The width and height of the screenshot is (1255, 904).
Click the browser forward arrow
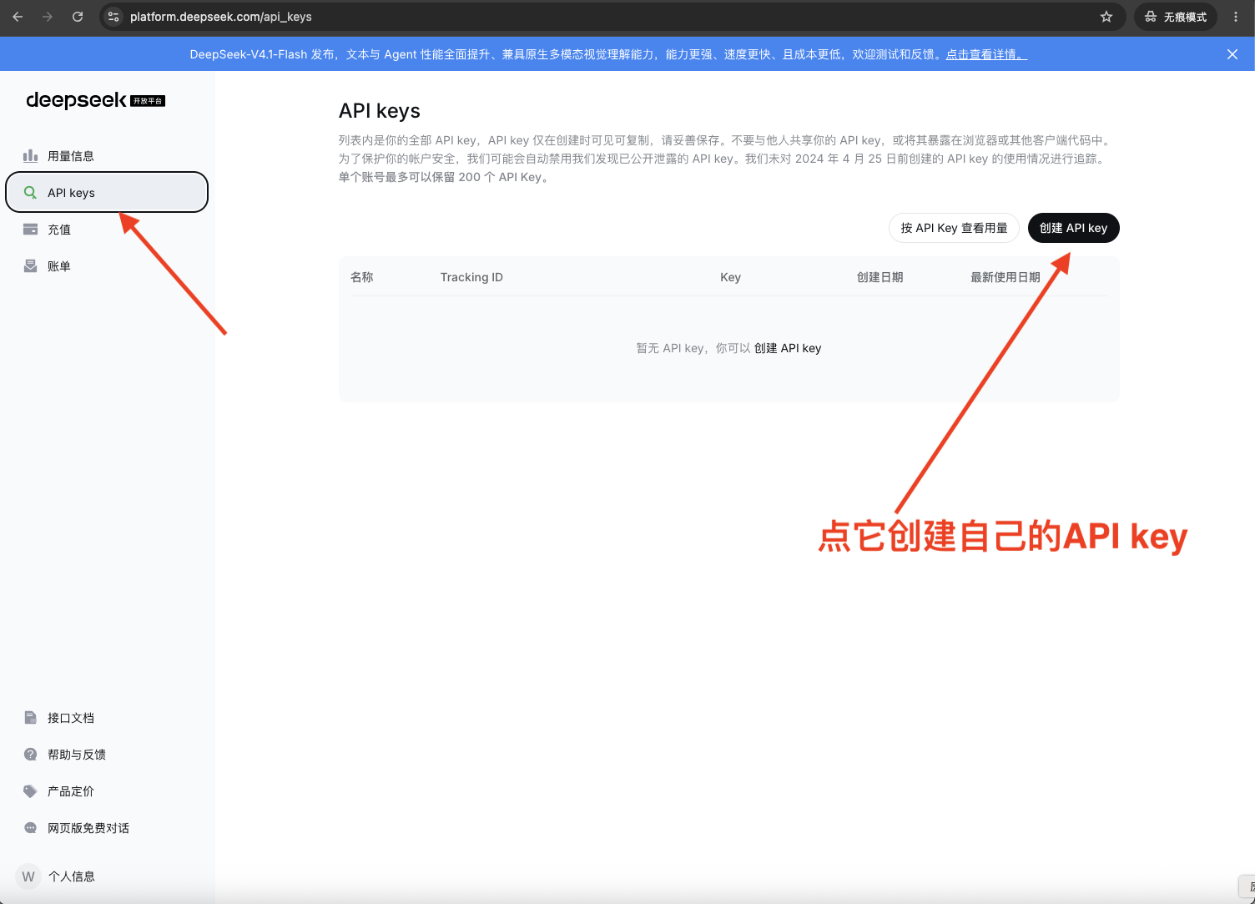pos(48,17)
